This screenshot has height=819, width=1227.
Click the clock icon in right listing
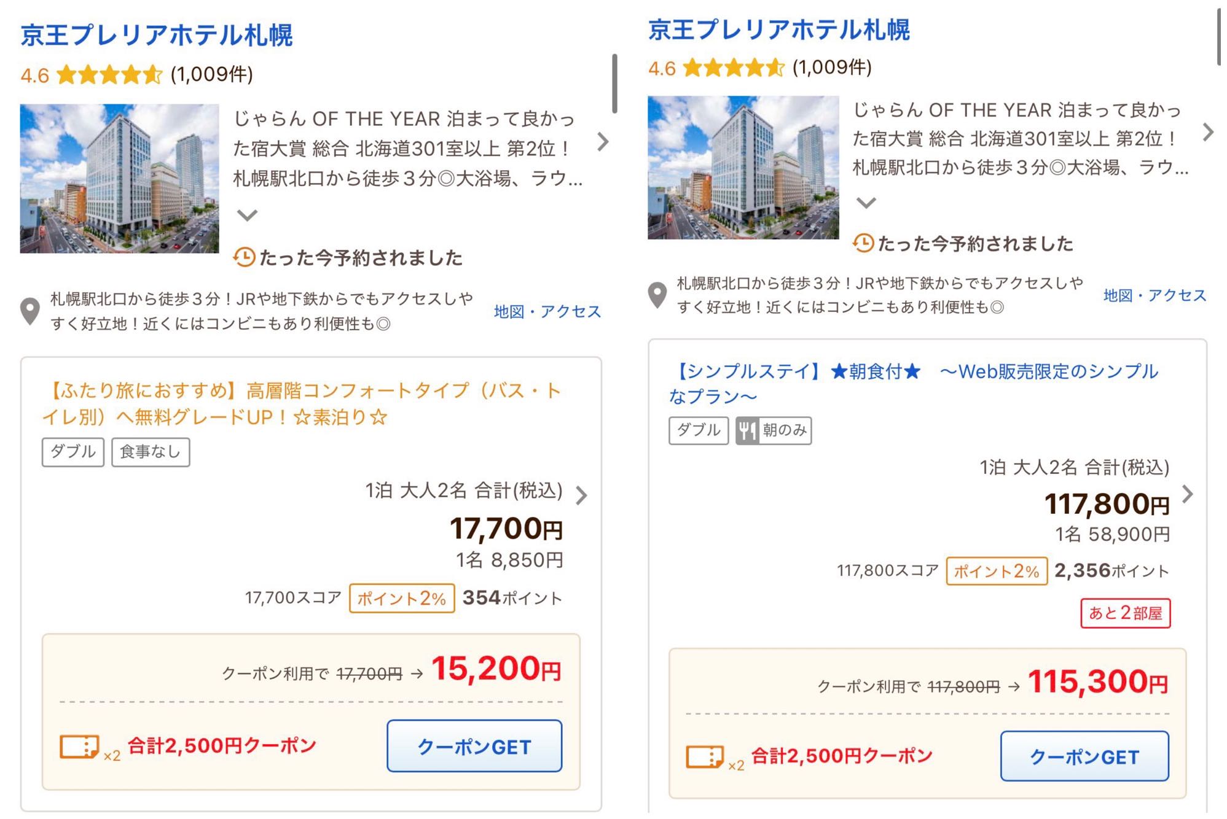pos(863,243)
